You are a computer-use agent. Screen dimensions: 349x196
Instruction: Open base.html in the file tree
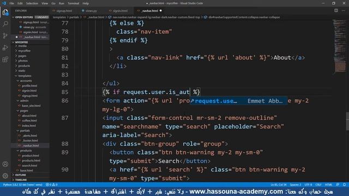tap(26, 170)
